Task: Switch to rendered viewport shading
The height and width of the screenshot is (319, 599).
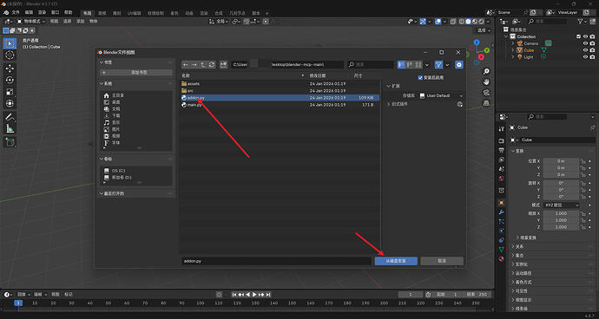Action: tap(481, 22)
